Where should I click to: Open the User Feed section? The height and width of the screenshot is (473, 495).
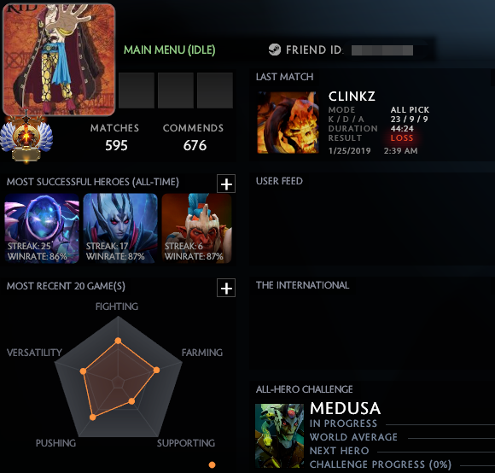[x=279, y=181]
